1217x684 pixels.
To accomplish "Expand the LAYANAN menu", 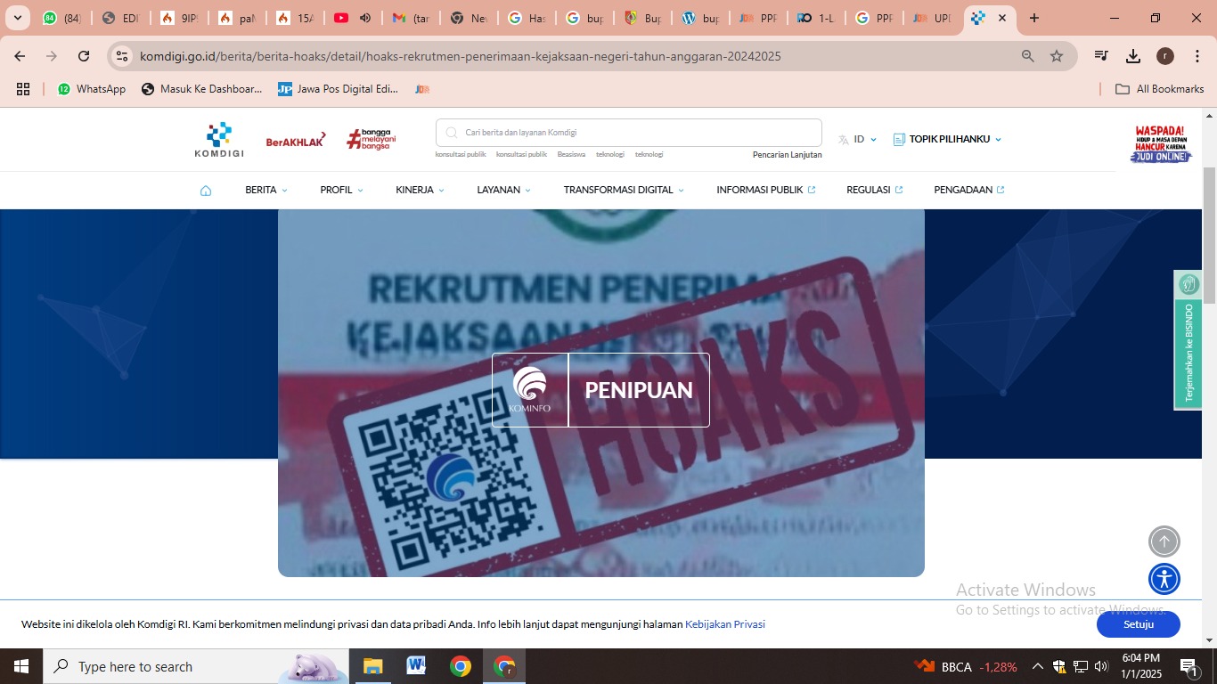I will (x=503, y=190).
